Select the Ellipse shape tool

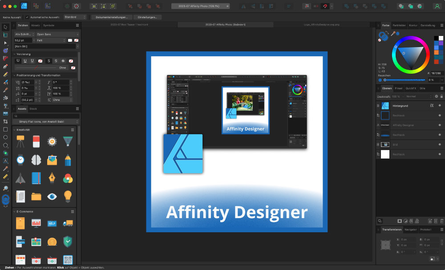point(5,137)
